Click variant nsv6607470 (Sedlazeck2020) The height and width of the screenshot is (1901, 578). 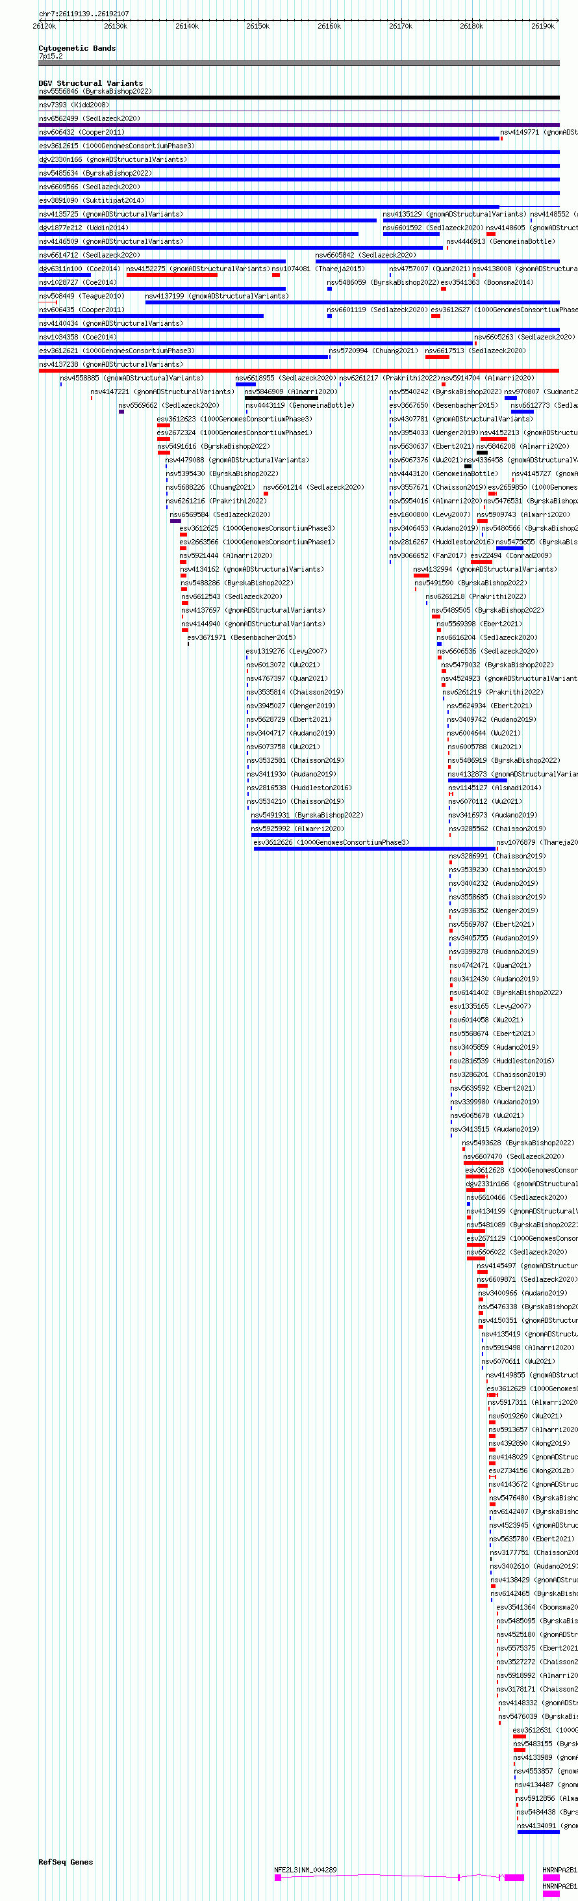514,1156
